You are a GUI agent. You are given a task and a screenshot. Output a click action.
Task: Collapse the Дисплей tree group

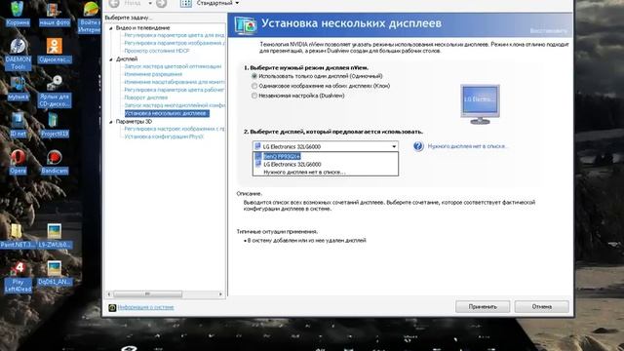111,59
